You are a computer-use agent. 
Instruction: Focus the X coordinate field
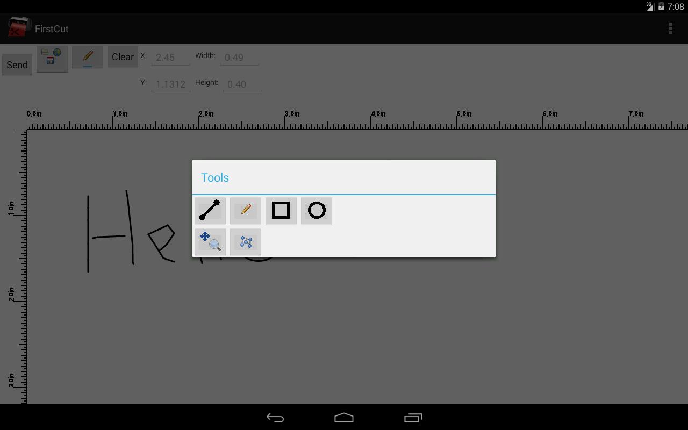tap(170, 58)
